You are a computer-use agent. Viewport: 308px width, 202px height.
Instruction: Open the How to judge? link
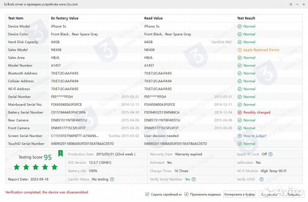click(x=255, y=136)
